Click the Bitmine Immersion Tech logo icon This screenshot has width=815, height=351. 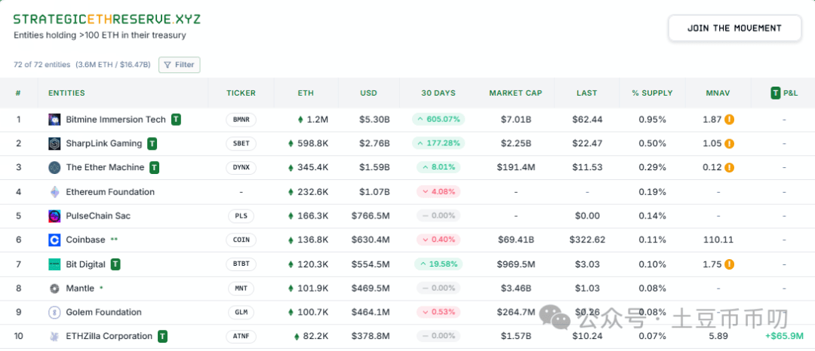click(x=54, y=120)
